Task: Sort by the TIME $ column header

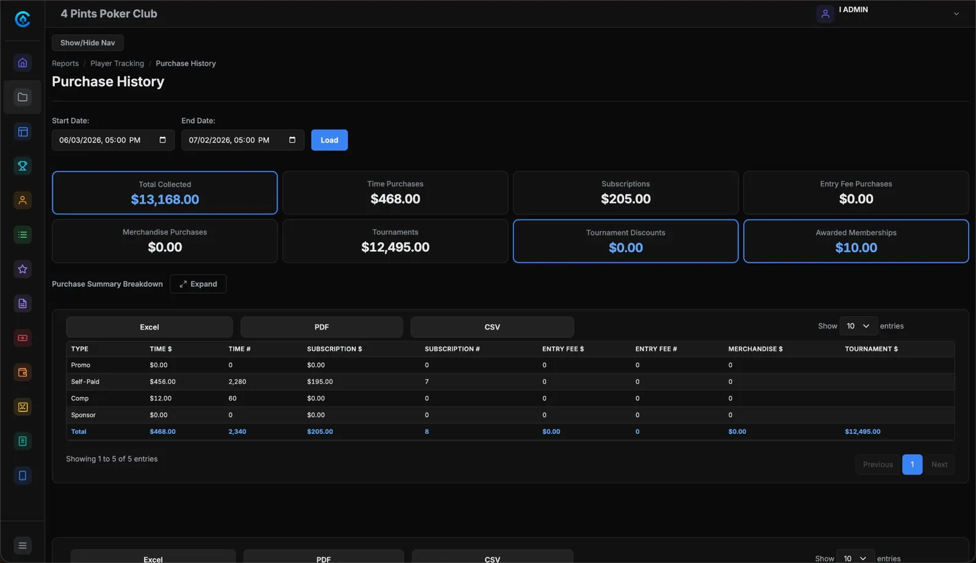Action: [x=161, y=349]
